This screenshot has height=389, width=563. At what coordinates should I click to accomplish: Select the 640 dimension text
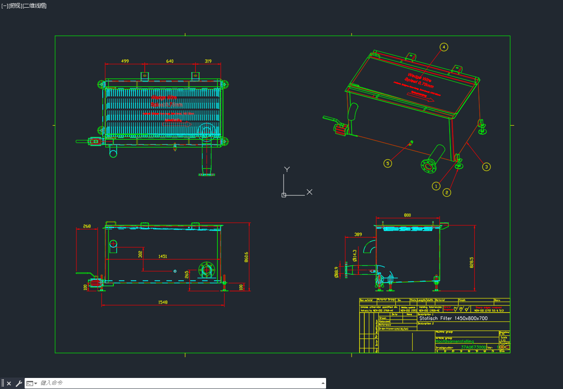pos(170,61)
